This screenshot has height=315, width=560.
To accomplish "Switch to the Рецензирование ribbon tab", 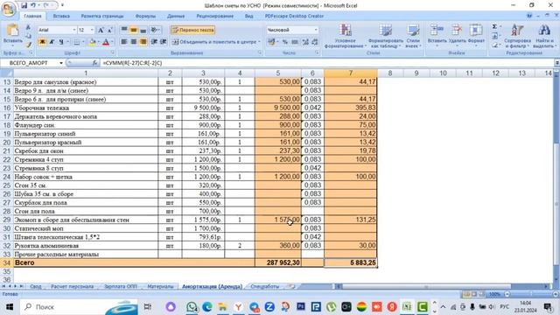I will tap(214, 16).
